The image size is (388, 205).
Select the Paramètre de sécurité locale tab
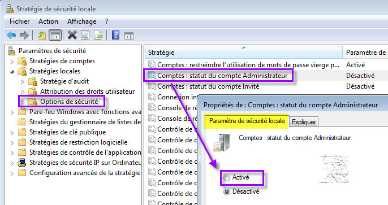click(247, 121)
